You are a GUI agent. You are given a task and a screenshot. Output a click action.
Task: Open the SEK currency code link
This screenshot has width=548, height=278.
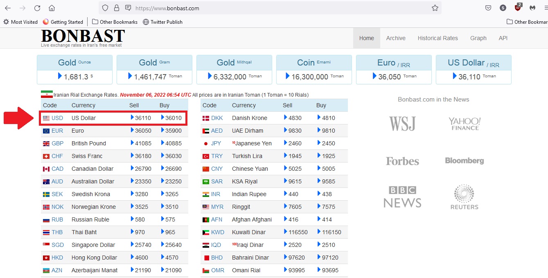tap(57, 194)
